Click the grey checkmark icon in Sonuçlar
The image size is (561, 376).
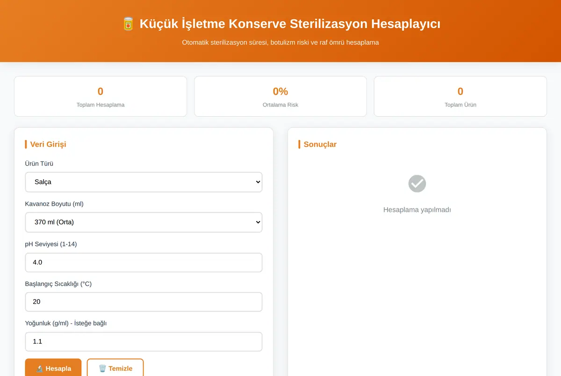pos(417,184)
